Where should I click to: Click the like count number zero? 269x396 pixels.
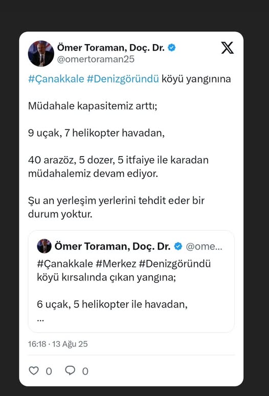(49, 371)
